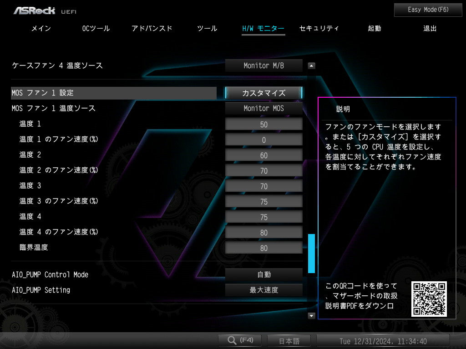Select the 温度 4 label

point(30,216)
